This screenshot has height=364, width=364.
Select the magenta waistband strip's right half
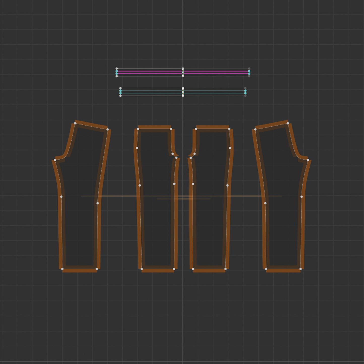click(x=216, y=72)
